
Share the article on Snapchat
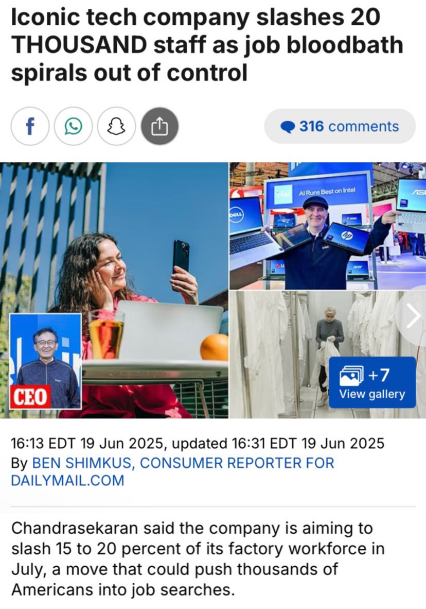click(116, 126)
